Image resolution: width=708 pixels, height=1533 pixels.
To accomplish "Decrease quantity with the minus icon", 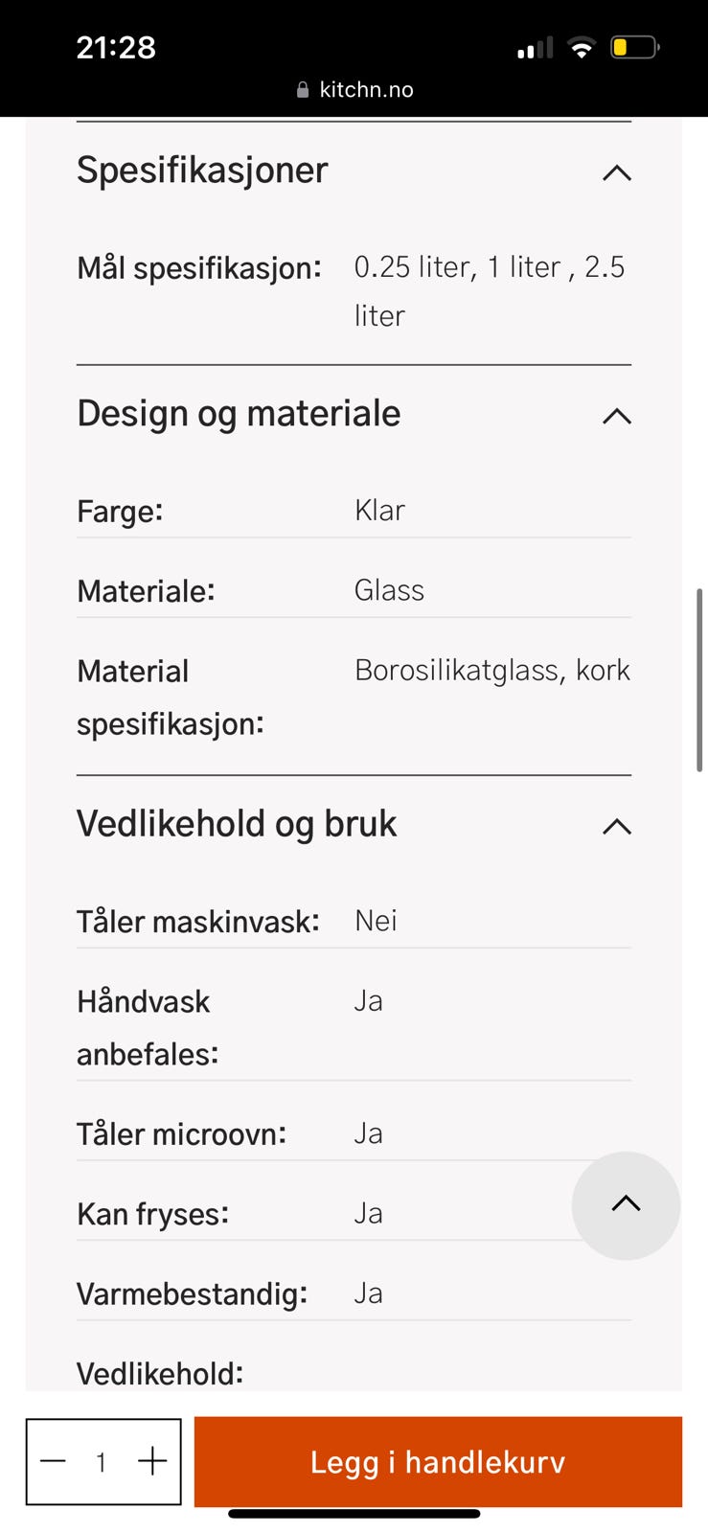I will (x=54, y=1461).
